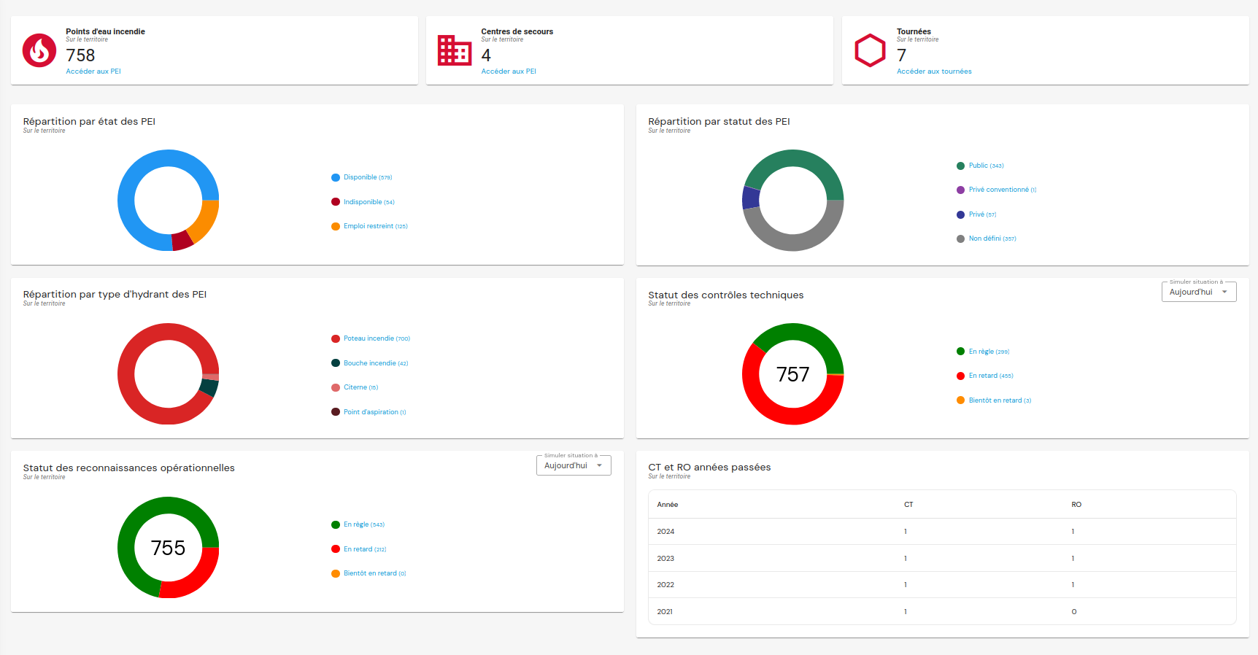Toggle the Non défini legend entry
This screenshot has width=1258, height=655.
pos(986,239)
